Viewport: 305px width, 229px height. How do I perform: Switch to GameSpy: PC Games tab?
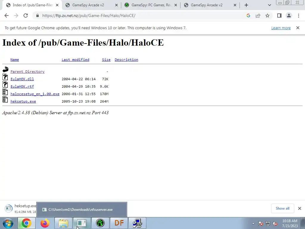[151, 5]
